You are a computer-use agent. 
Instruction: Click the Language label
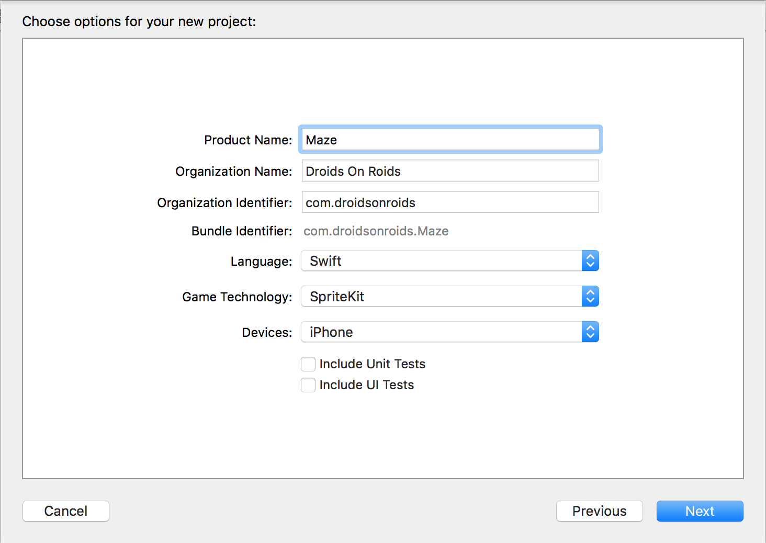(x=261, y=262)
